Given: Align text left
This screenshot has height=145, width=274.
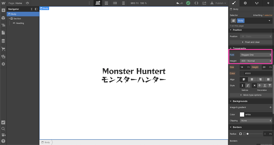Looking at the screenshot, I should pos(244,79).
